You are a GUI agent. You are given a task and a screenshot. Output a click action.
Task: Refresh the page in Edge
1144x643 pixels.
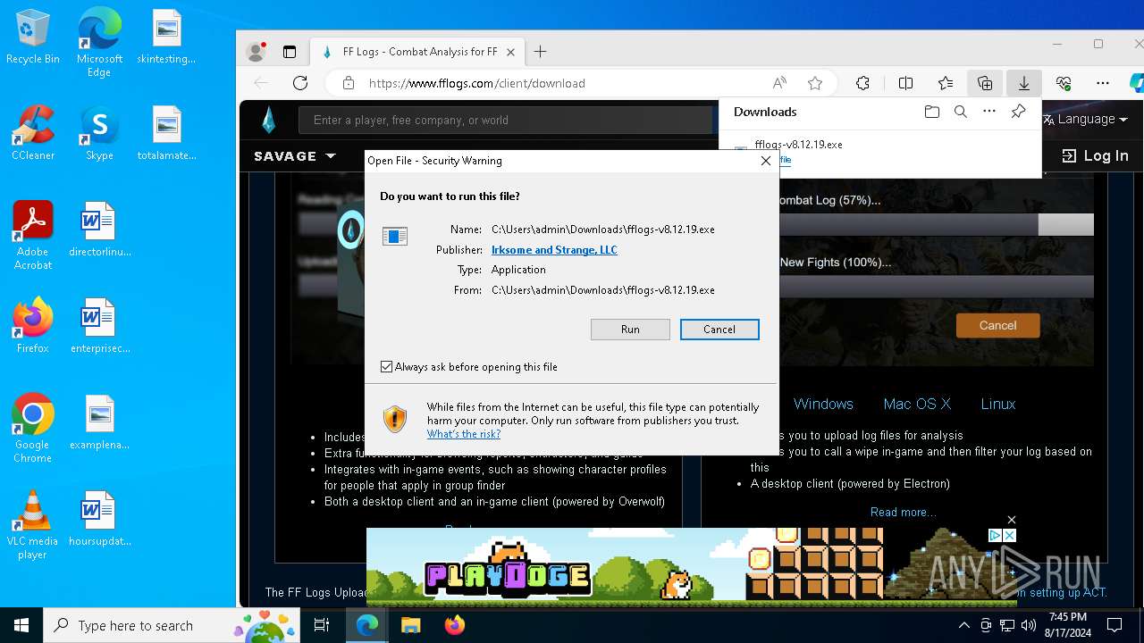point(300,83)
